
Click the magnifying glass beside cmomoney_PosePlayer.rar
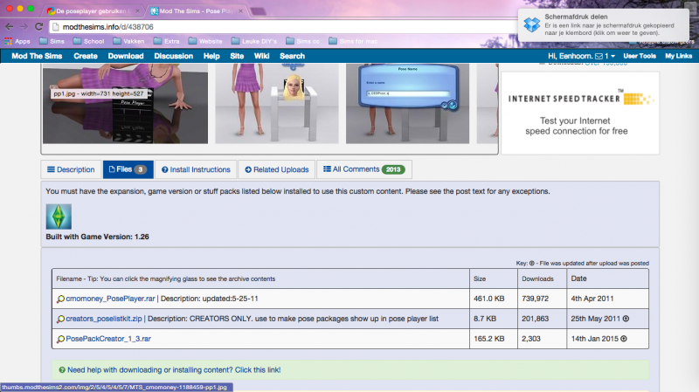tap(59, 299)
